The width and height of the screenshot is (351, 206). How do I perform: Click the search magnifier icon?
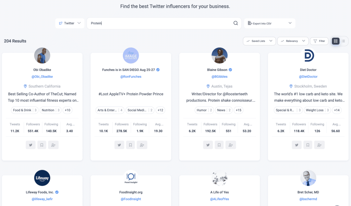click(235, 23)
